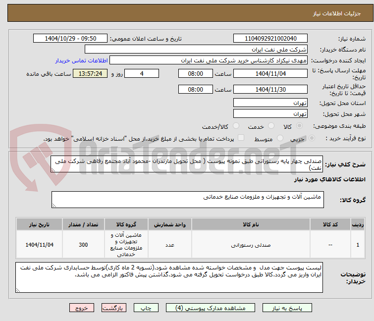Click the requester field مهدی نیکزاد
Image resolution: width=374 pixels, height=321 pixels.
pyautogui.click(x=209, y=60)
